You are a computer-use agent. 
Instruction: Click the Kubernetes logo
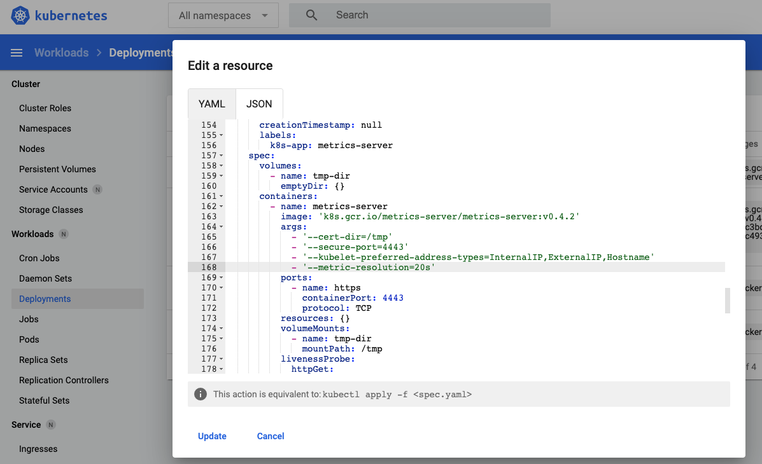click(20, 15)
